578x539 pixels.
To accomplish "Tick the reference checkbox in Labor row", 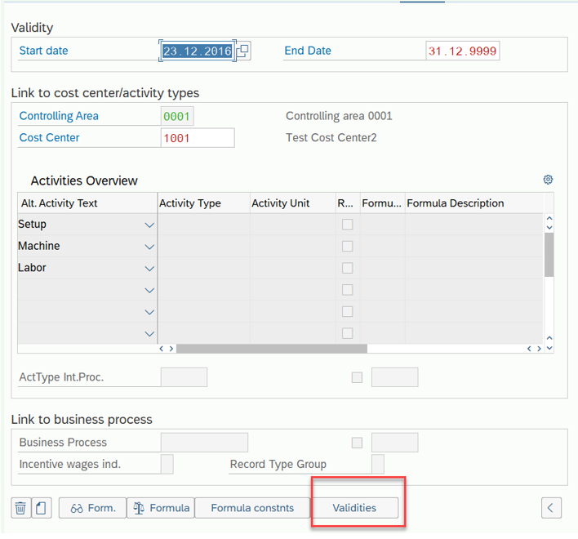I will [347, 268].
